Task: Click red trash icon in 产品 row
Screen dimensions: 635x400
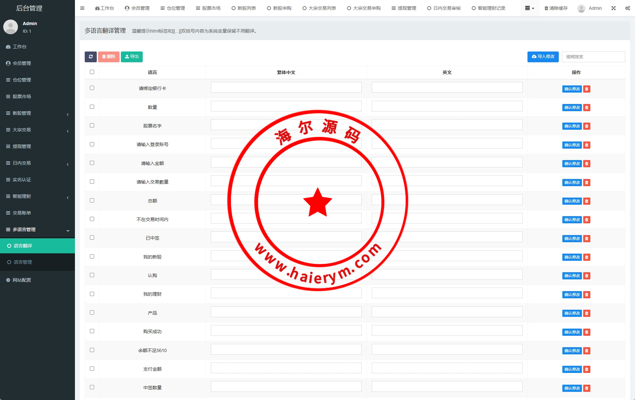Action: (587, 313)
